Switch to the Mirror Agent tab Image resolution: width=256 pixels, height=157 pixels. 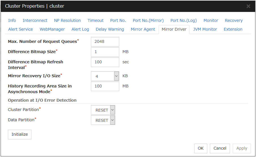coord(143,29)
